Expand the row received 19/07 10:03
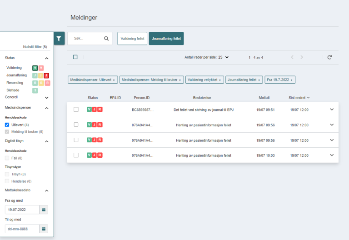The width and height of the screenshot is (349, 240). click(332, 155)
